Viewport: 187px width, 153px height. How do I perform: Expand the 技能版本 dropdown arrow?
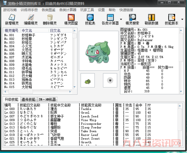tap(182, 20)
